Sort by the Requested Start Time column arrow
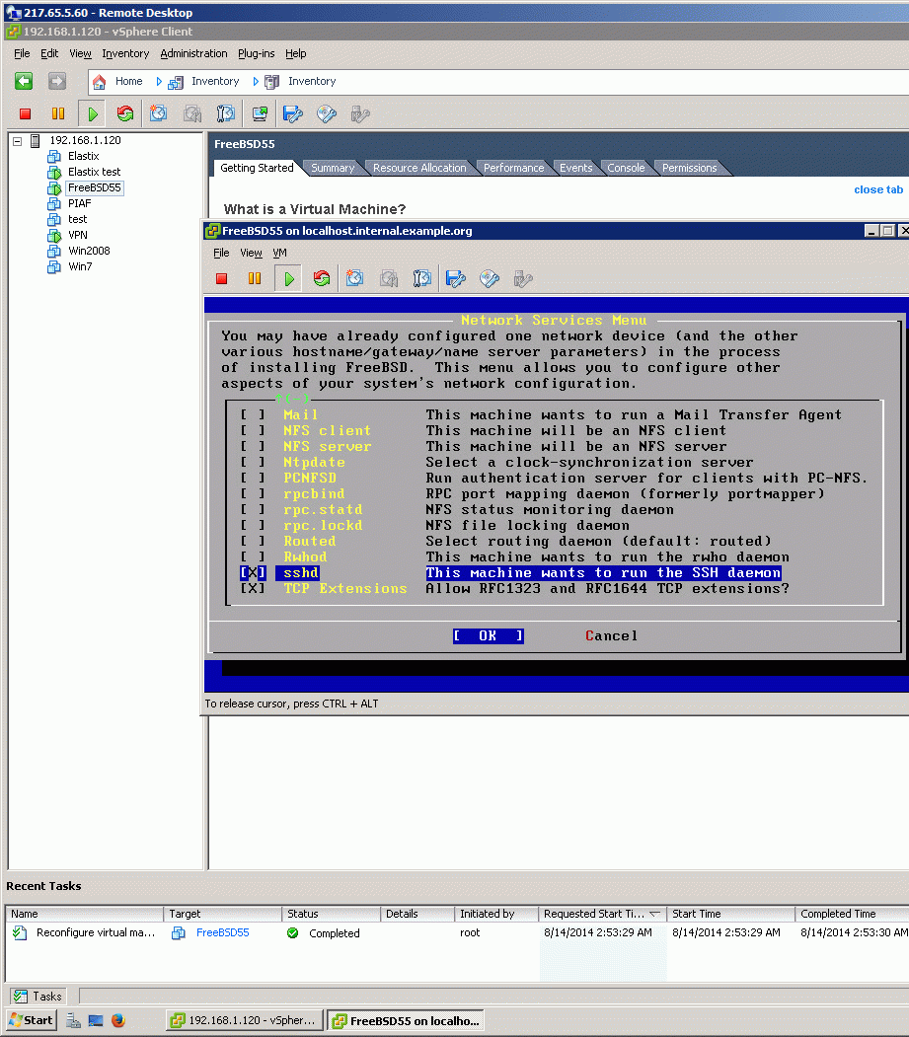Viewport: 909px width, 1037px height. (x=655, y=914)
